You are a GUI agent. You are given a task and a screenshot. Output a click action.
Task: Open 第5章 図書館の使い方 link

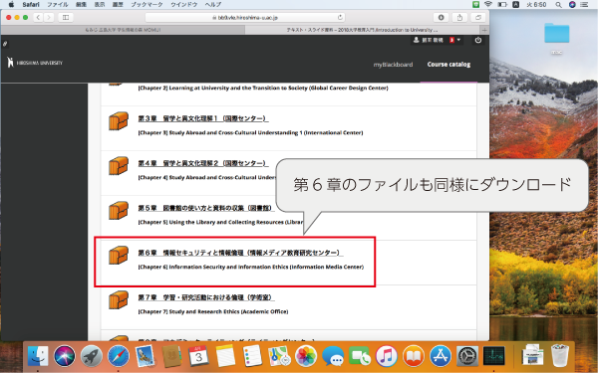[206, 208]
